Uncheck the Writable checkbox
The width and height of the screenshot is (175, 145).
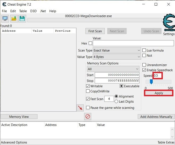(88, 86)
